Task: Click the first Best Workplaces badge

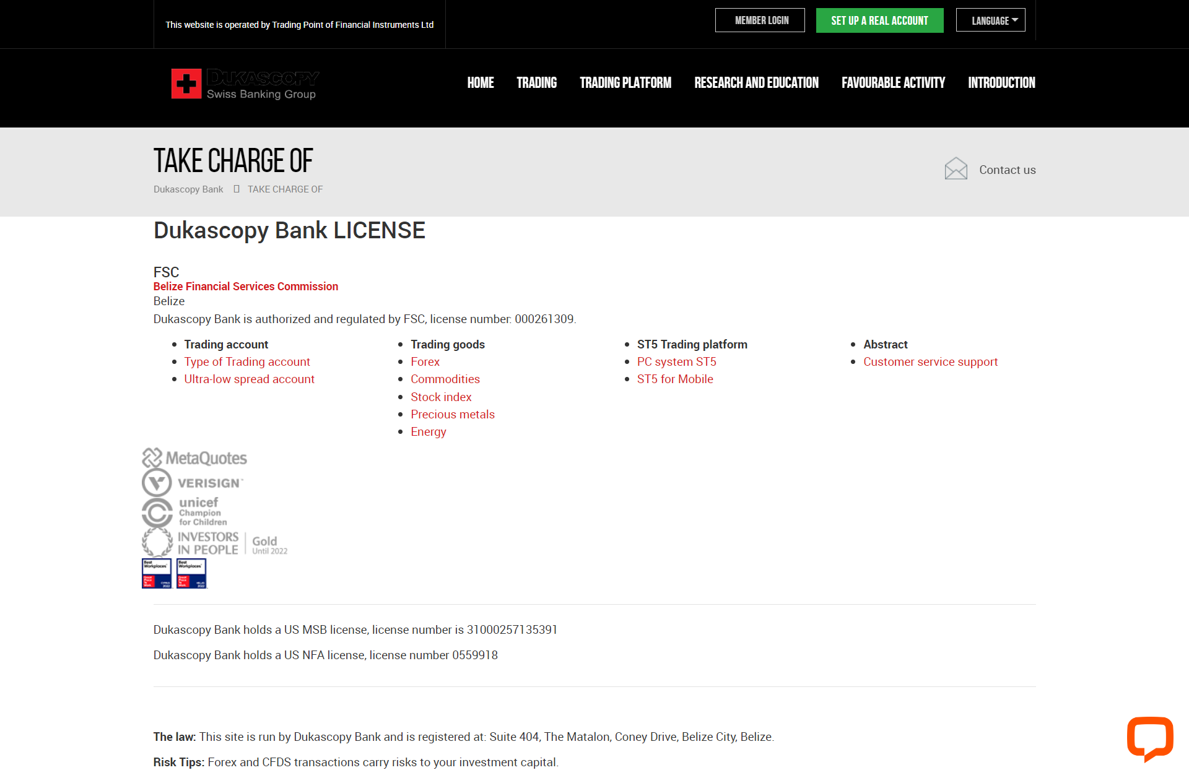Action: pyautogui.click(x=157, y=573)
